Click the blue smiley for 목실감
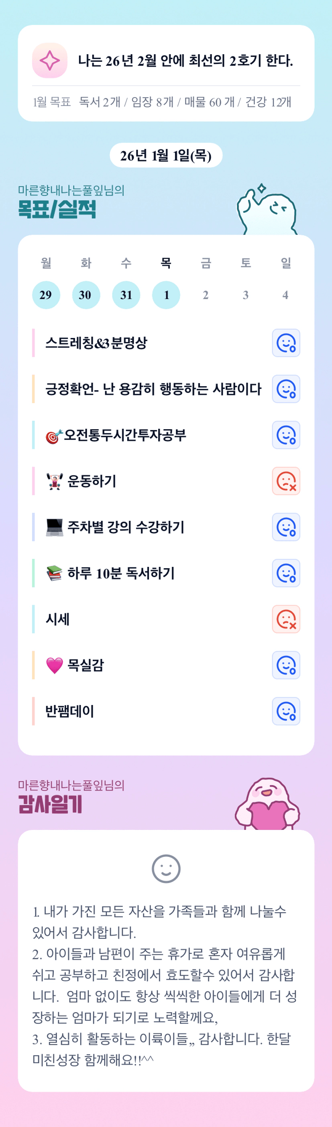 tap(286, 665)
